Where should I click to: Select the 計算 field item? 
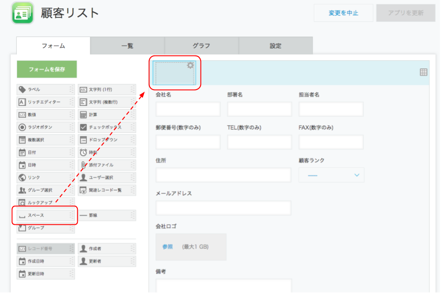coord(106,114)
